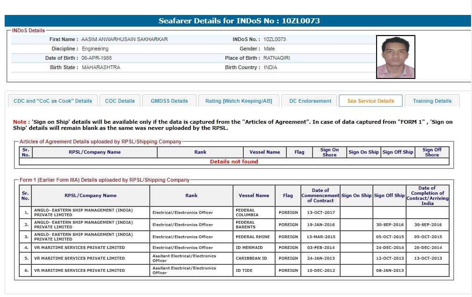Click the ID TIDE vessel name
This screenshot has width=472, height=297.
pos(244,270)
